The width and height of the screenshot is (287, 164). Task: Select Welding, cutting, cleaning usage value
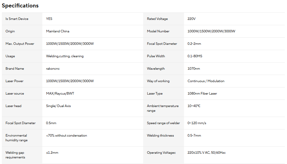[x=65, y=56]
